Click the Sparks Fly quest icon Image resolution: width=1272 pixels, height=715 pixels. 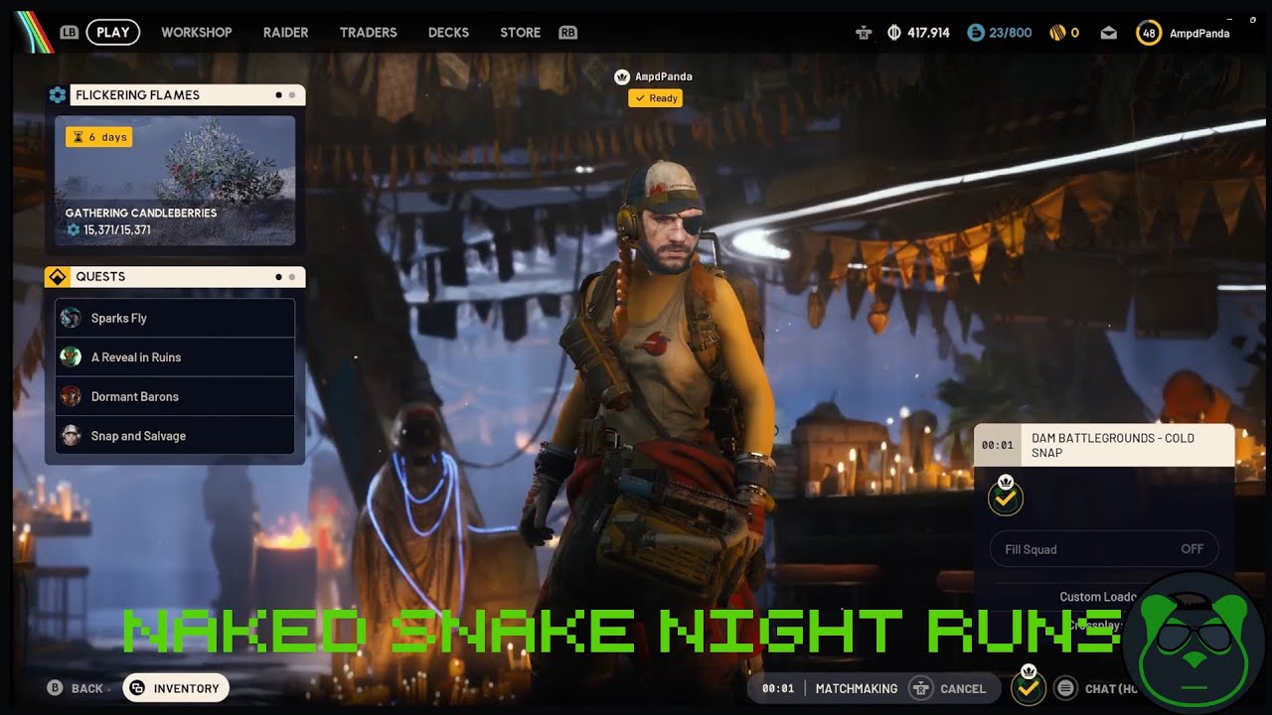click(71, 318)
